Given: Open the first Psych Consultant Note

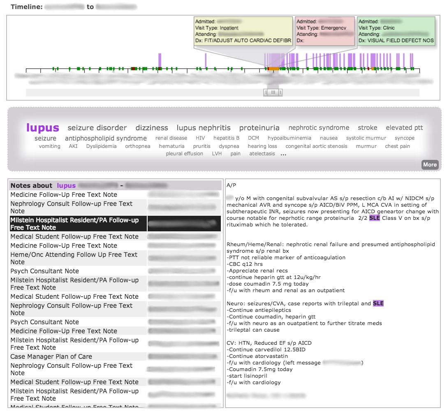Looking at the screenshot, I should click(x=44, y=271).
